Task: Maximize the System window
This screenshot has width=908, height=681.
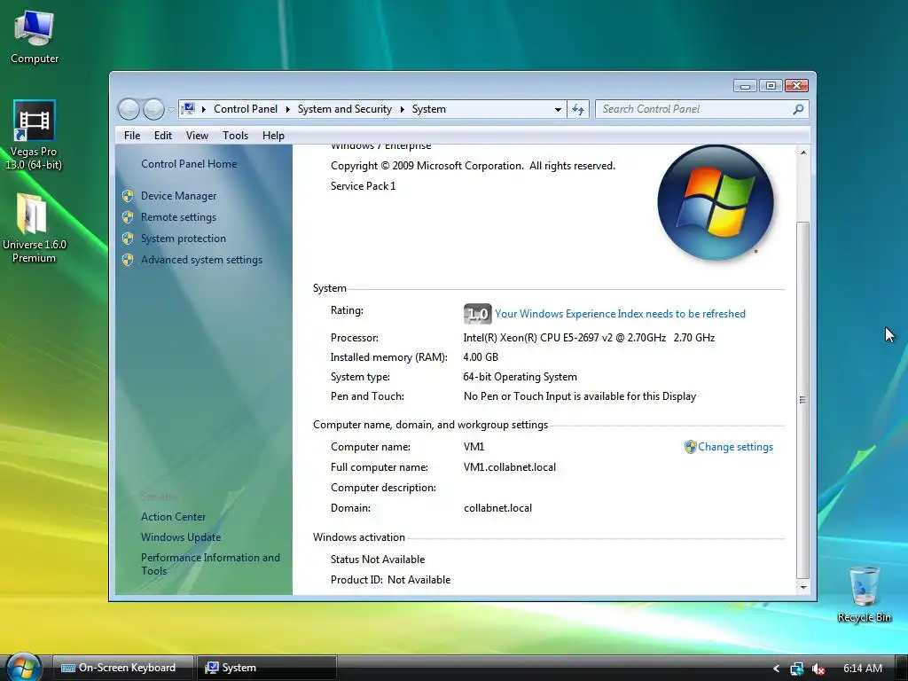Action: tap(771, 86)
